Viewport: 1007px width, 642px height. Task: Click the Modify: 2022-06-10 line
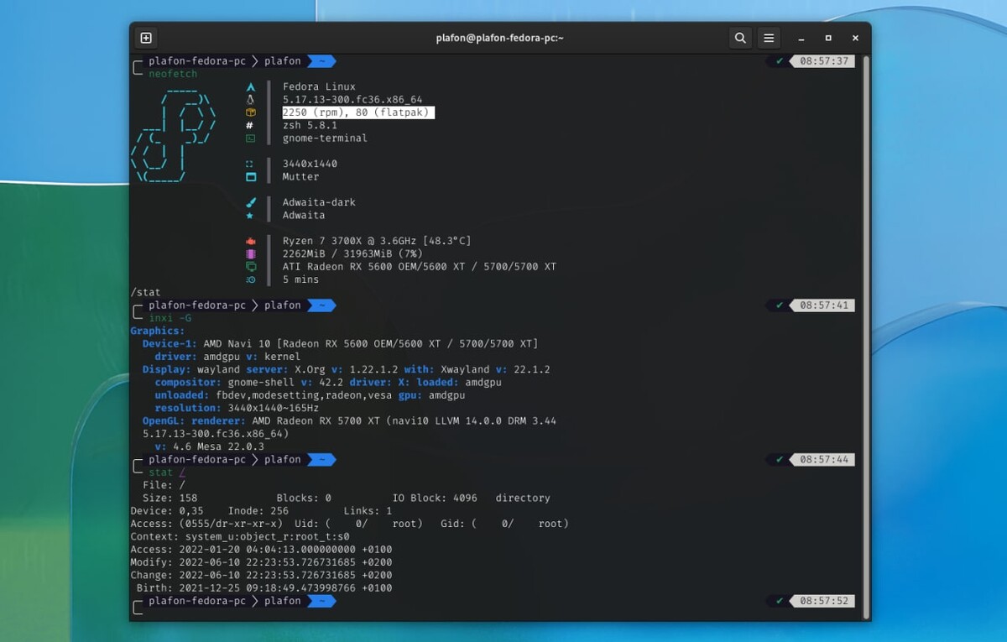(261, 562)
